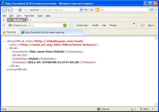Click Sign in on Windows Live toolbar
This screenshot has height=112, width=159.
(151, 26)
